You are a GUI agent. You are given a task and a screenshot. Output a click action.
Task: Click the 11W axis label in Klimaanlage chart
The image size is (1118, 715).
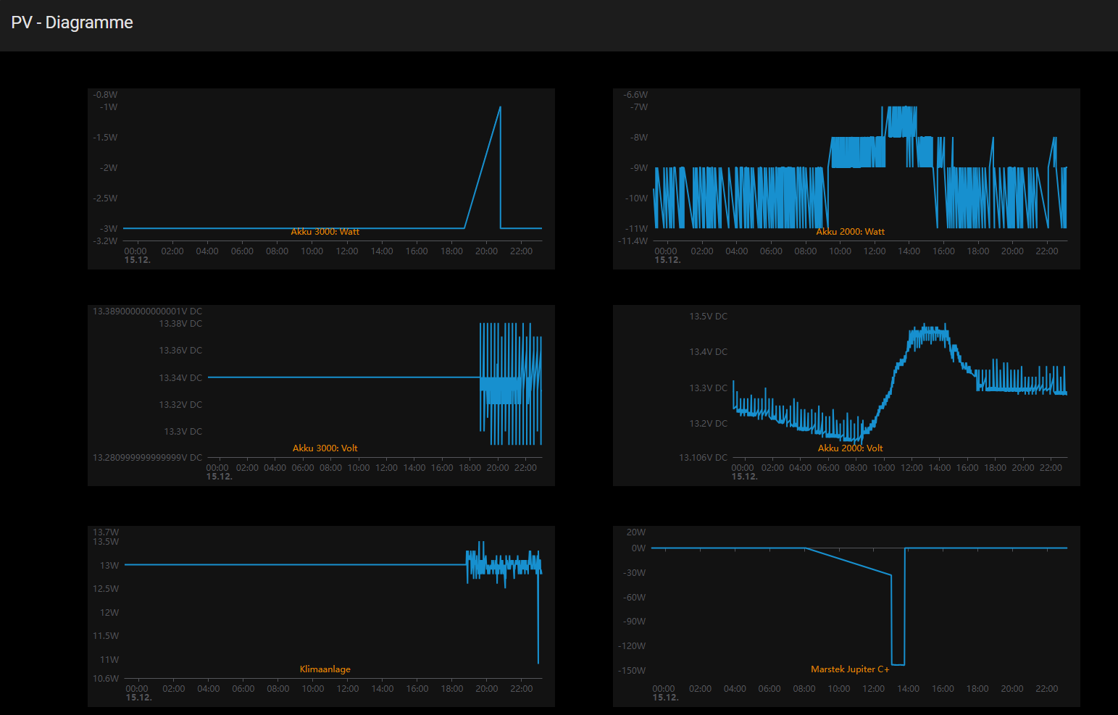pyautogui.click(x=109, y=660)
